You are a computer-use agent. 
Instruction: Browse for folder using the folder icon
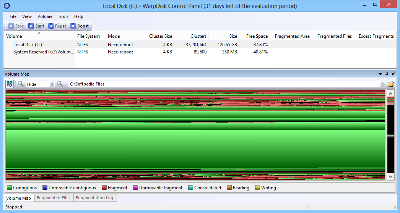[391, 84]
